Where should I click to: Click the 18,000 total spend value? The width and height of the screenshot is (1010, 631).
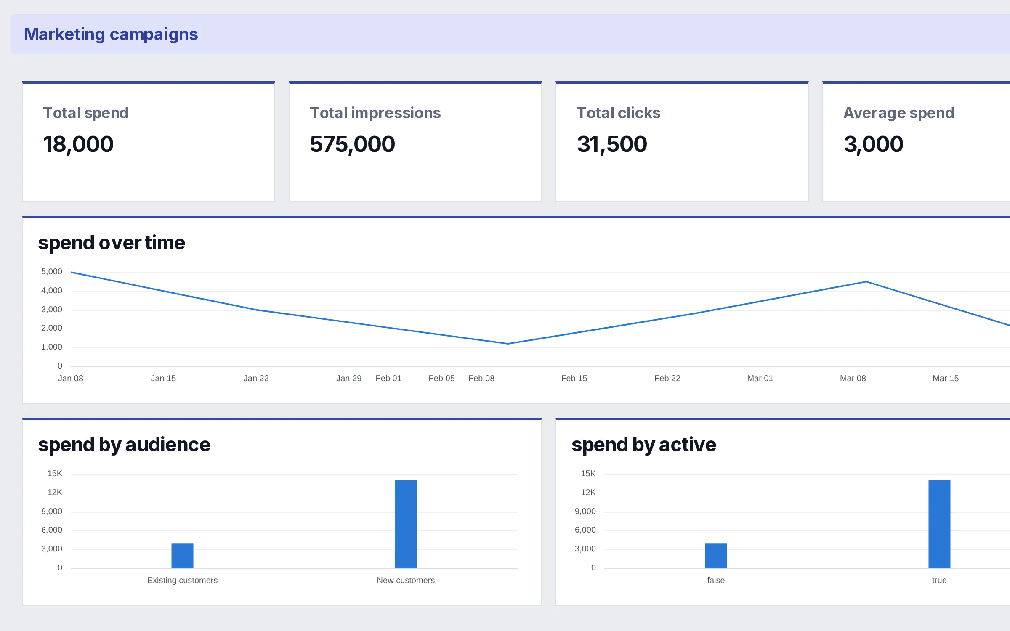coord(78,144)
